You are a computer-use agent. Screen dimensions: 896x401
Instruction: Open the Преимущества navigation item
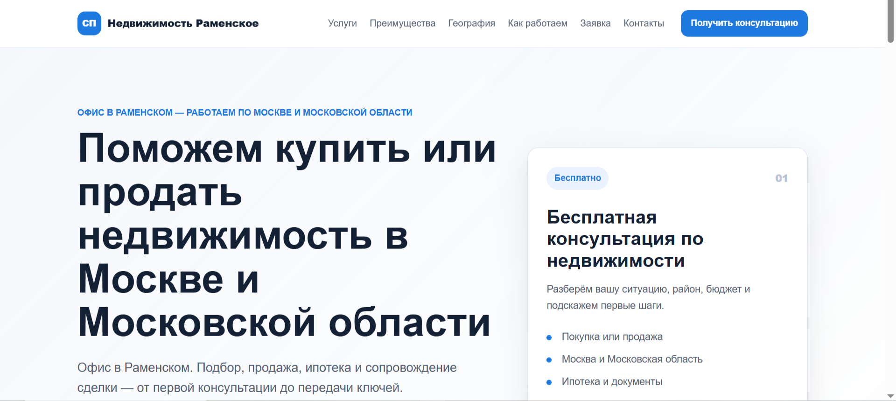pyautogui.click(x=402, y=23)
